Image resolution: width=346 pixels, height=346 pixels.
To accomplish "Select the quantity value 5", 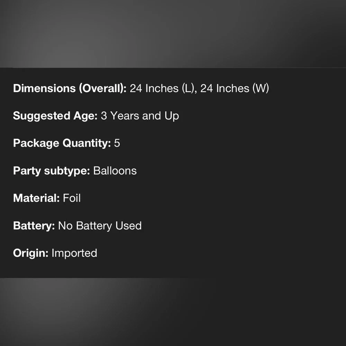I will point(117,143).
